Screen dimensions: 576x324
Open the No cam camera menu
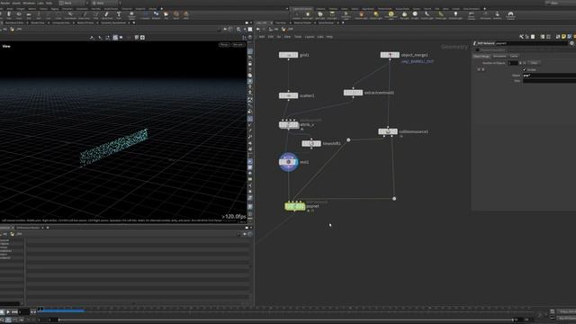click(238, 44)
